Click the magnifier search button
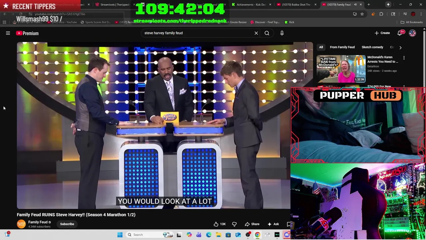 [267, 33]
